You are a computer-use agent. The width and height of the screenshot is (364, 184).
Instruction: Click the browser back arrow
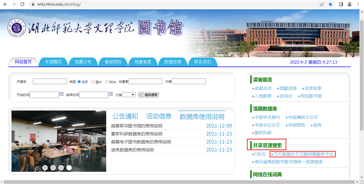[5, 4]
